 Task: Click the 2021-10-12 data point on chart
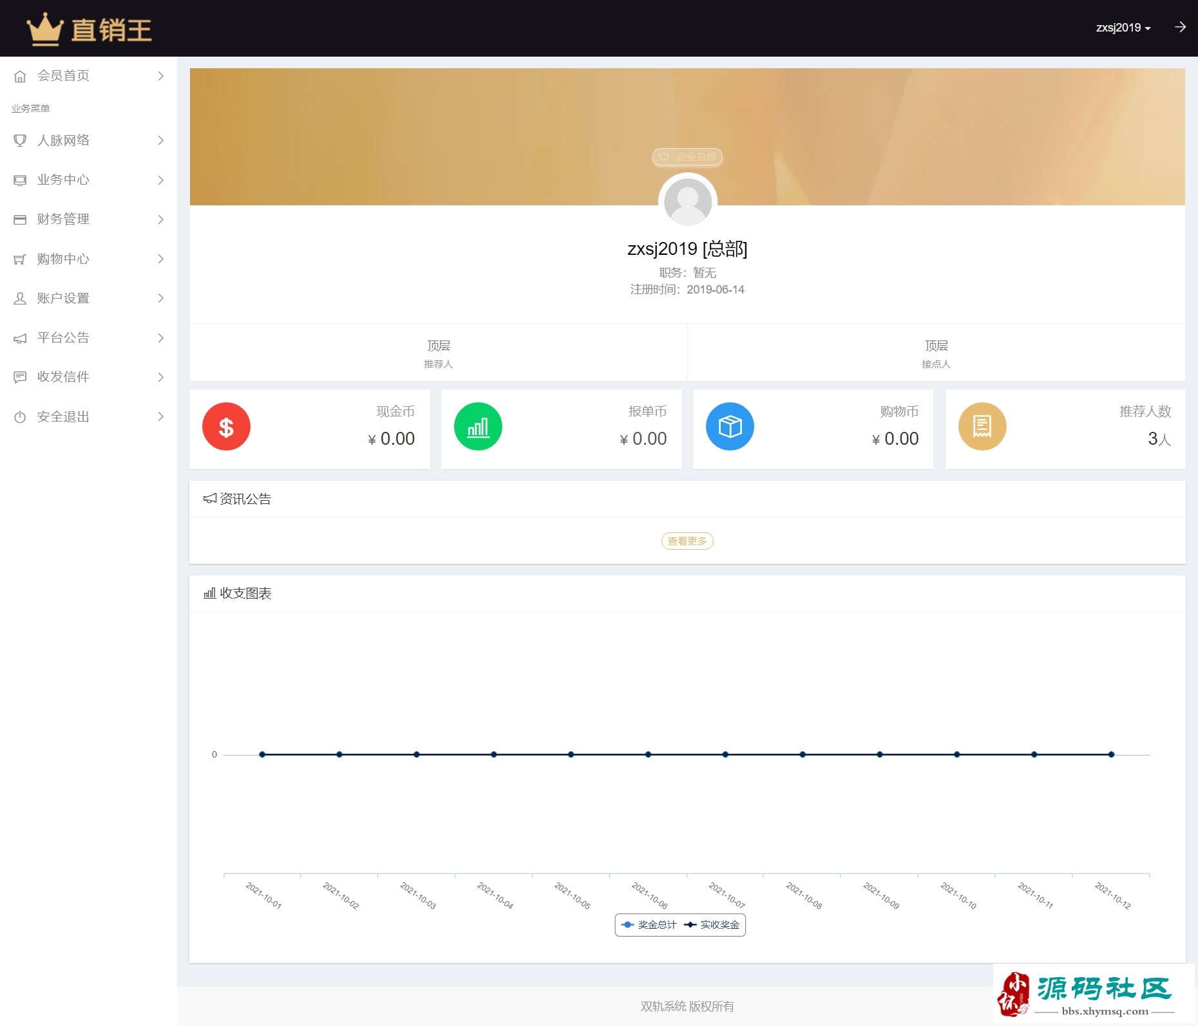[x=1111, y=754]
